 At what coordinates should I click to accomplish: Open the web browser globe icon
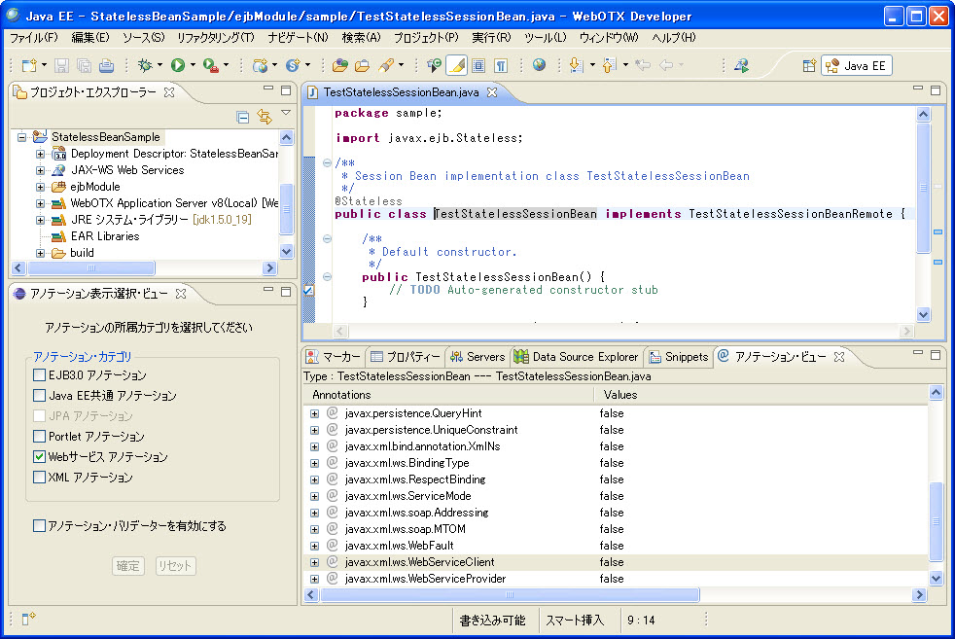pos(539,65)
